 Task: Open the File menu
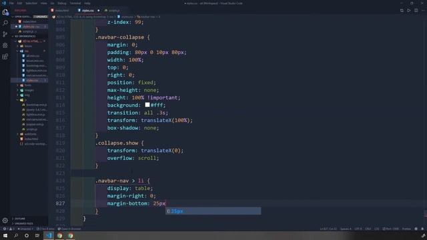click(x=11, y=3)
